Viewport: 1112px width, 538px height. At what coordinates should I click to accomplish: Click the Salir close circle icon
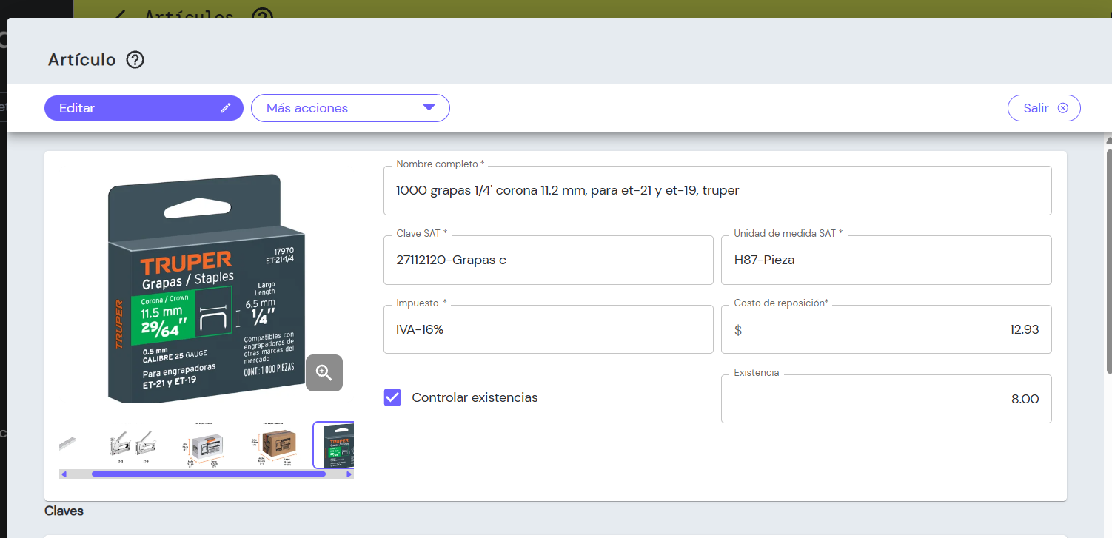1063,108
